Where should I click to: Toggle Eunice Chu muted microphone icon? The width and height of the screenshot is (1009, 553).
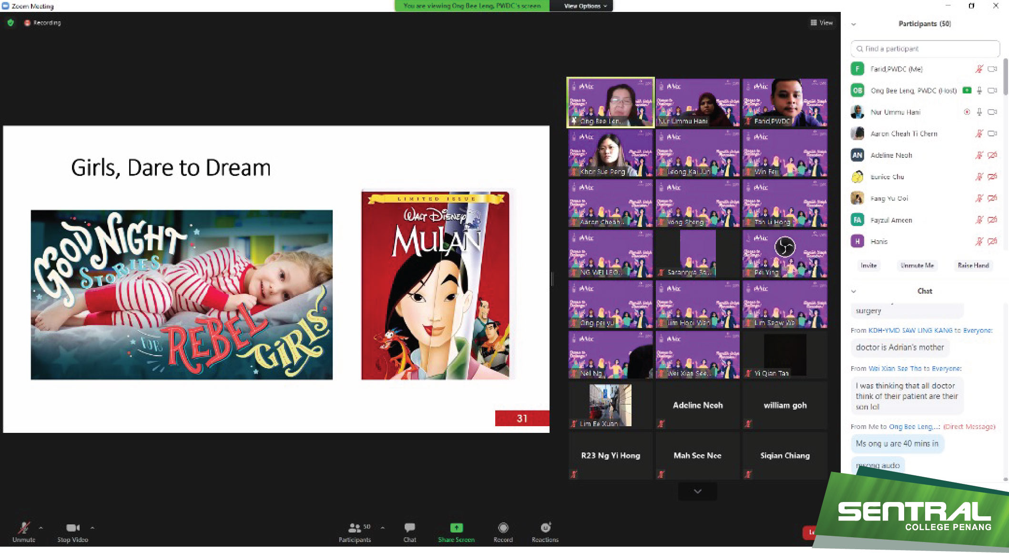[x=979, y=177]
